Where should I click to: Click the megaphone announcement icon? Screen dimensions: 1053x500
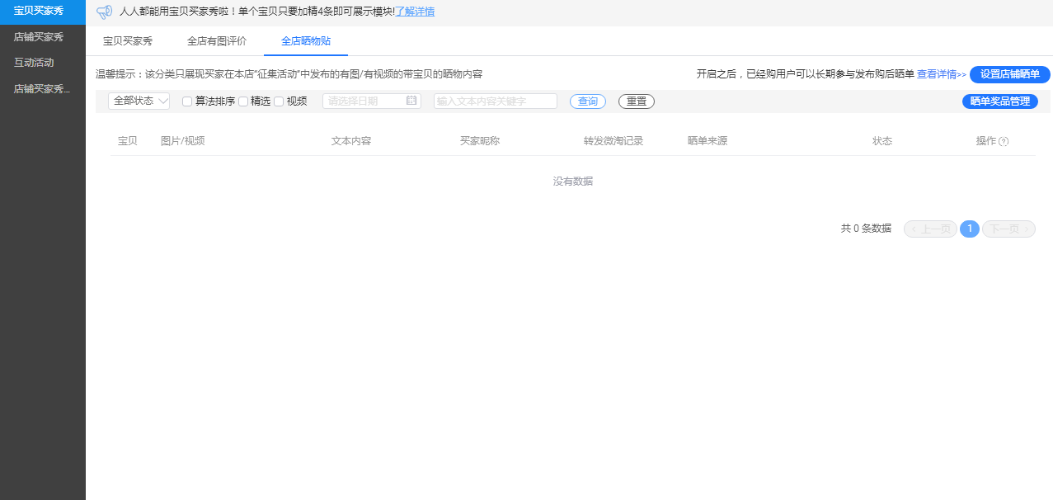pyautogui.click(x=104, y=12)
